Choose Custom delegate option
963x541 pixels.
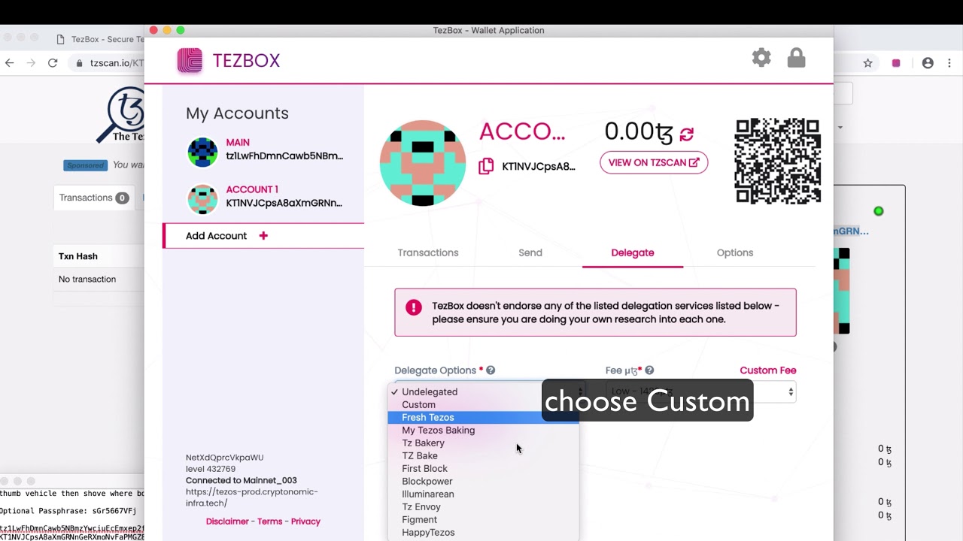coord(484,404)
